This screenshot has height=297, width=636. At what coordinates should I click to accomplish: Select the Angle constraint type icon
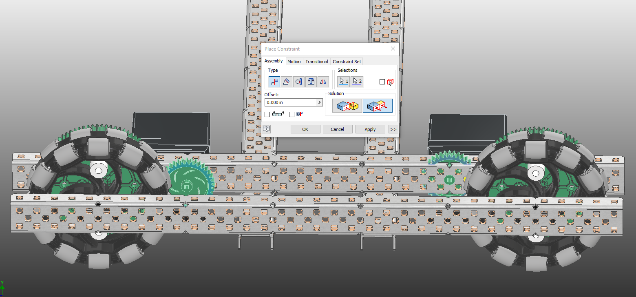point(287,82)
